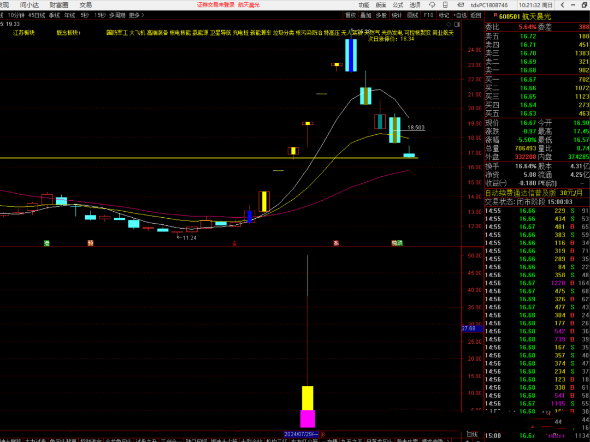590x442 pixels.
Task: Click the 榜跌 event marker under the candles
Action: tap(397, 243)
